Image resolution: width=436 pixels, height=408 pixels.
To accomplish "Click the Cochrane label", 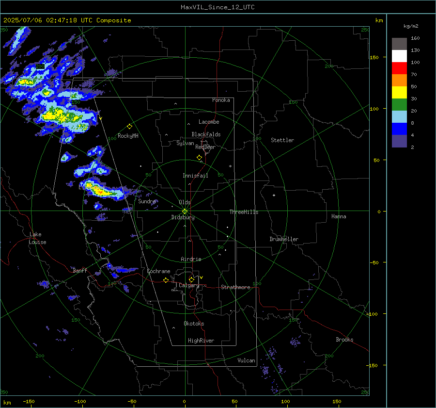I will [x=158, y=271].
